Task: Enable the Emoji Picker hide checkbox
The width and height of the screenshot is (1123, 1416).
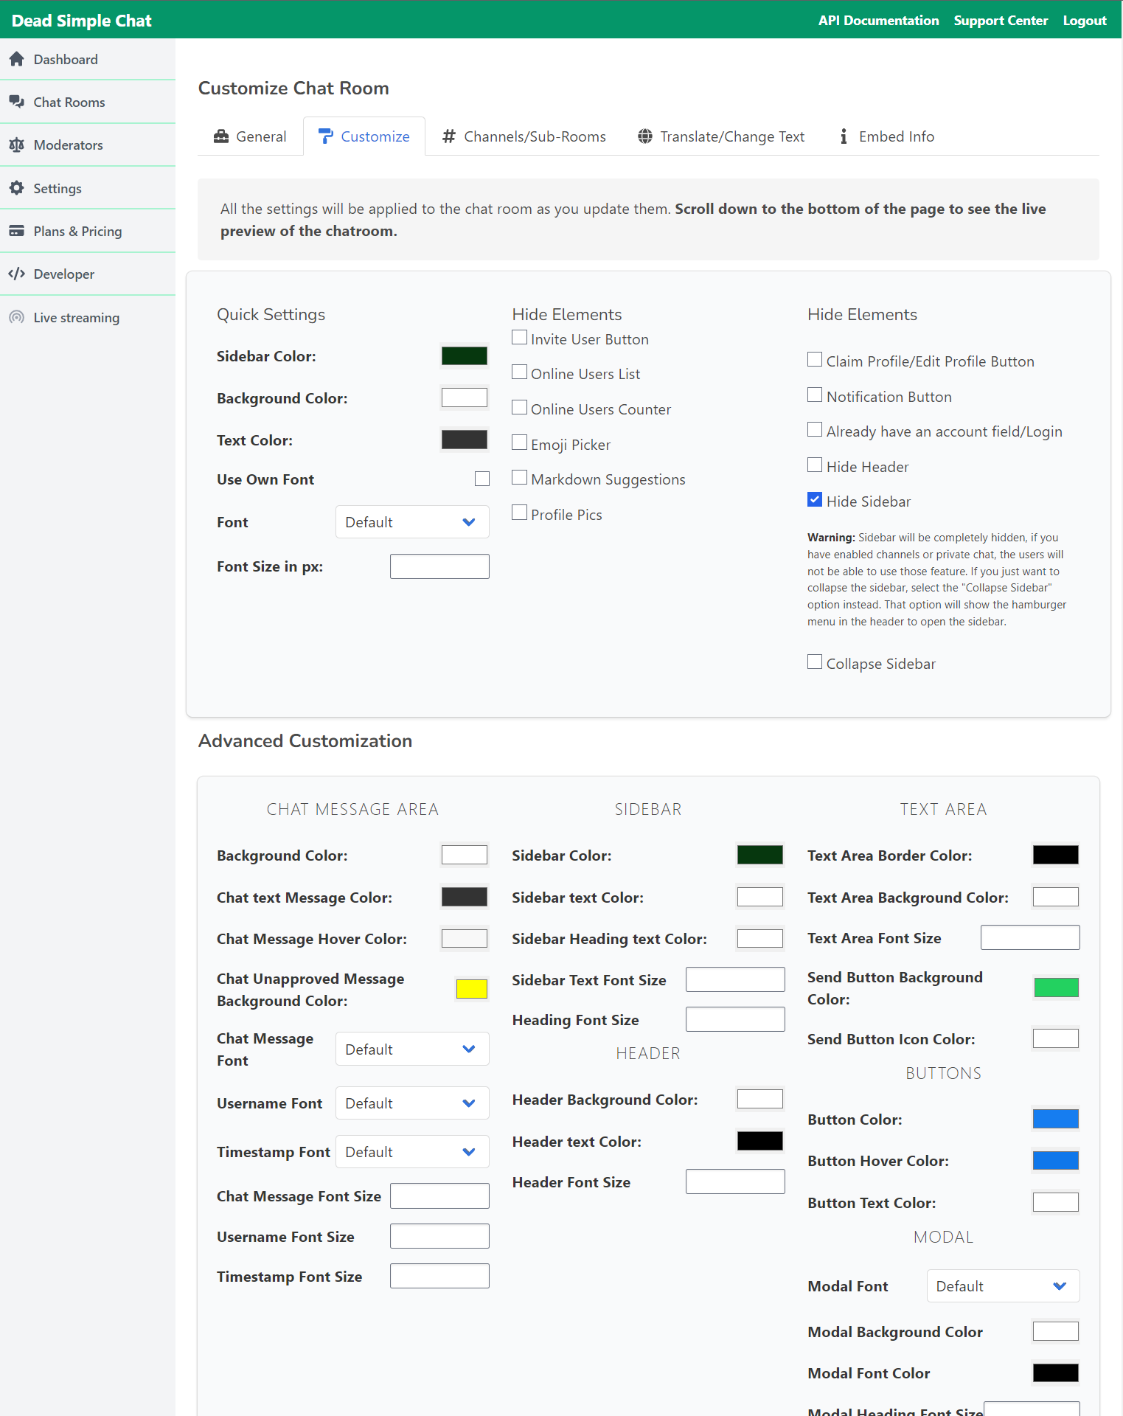Action: click(520, 442)
